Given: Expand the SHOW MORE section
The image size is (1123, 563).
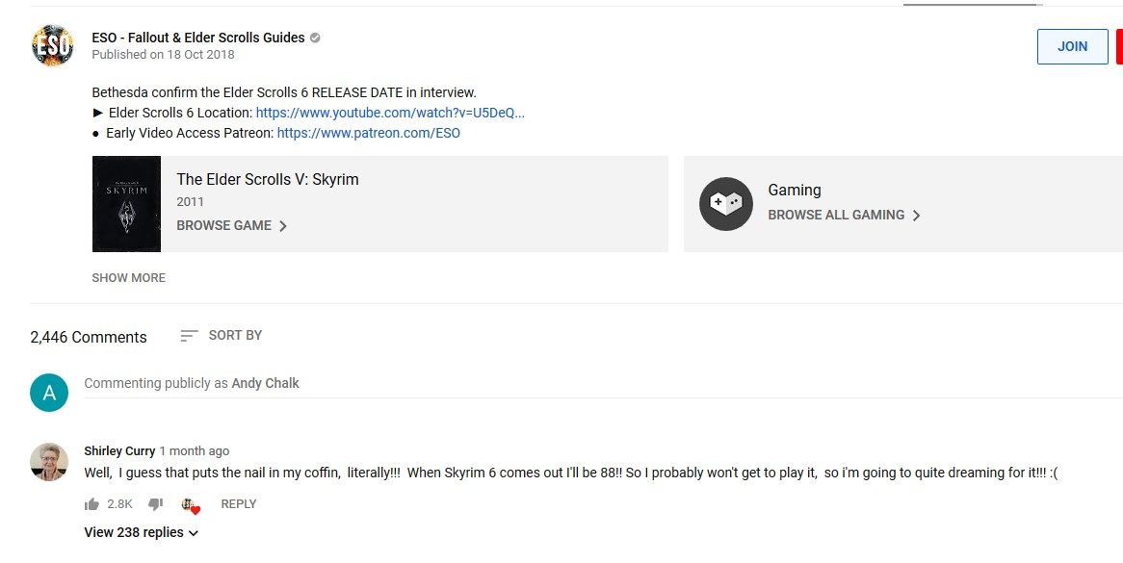Looking at the screenshot, I should [128, 277].
